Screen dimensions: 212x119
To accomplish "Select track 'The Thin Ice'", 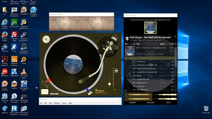I will point(149,62).
